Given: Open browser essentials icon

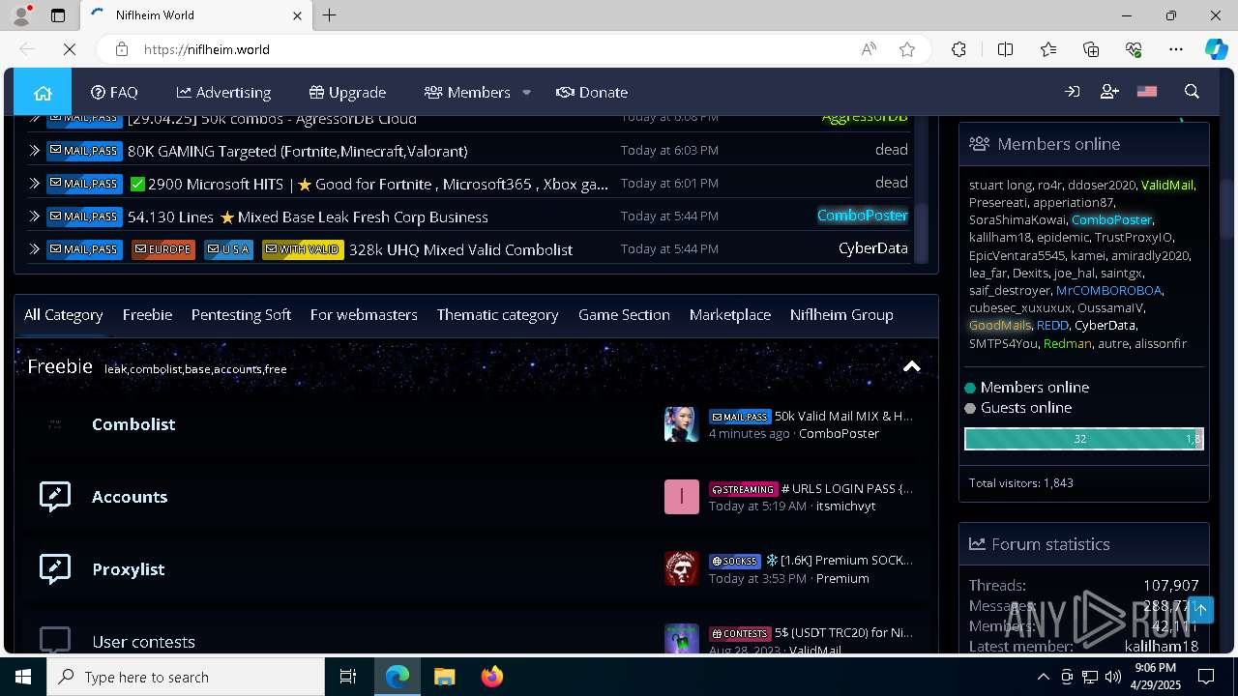Looking at the screenshot, I should (x=1134, y=49).
